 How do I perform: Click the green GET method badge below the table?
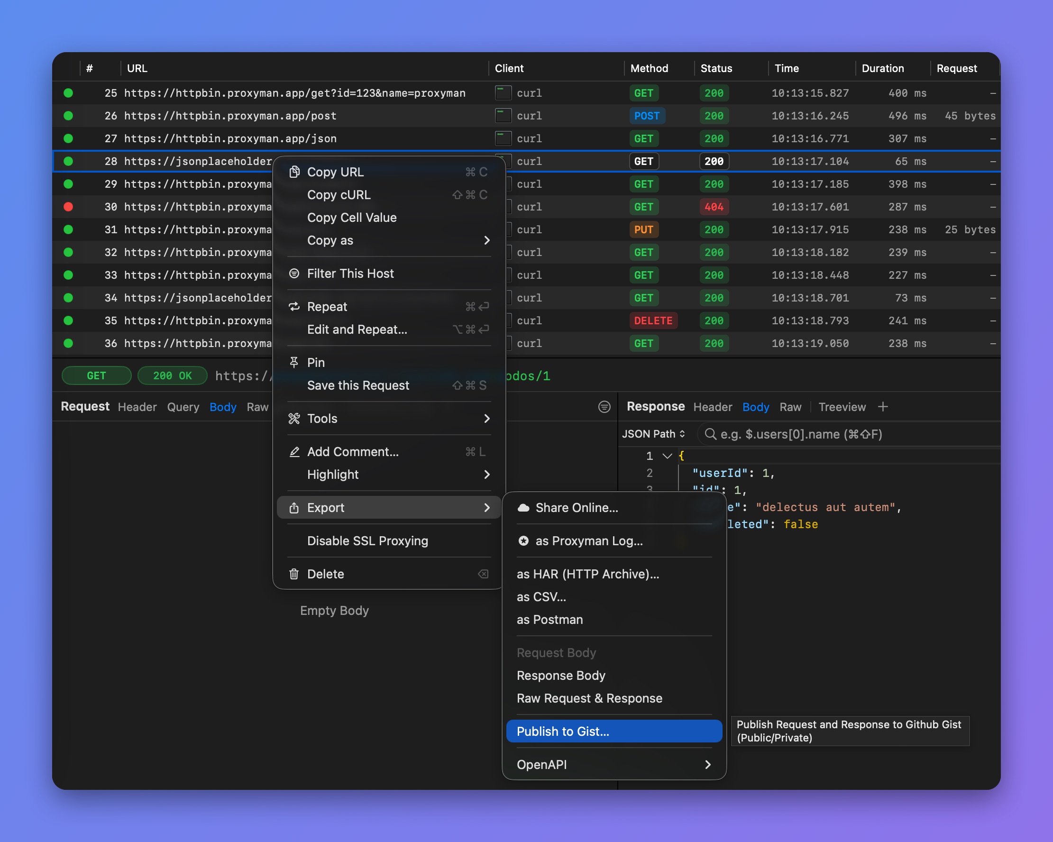[x=96, y=375]
